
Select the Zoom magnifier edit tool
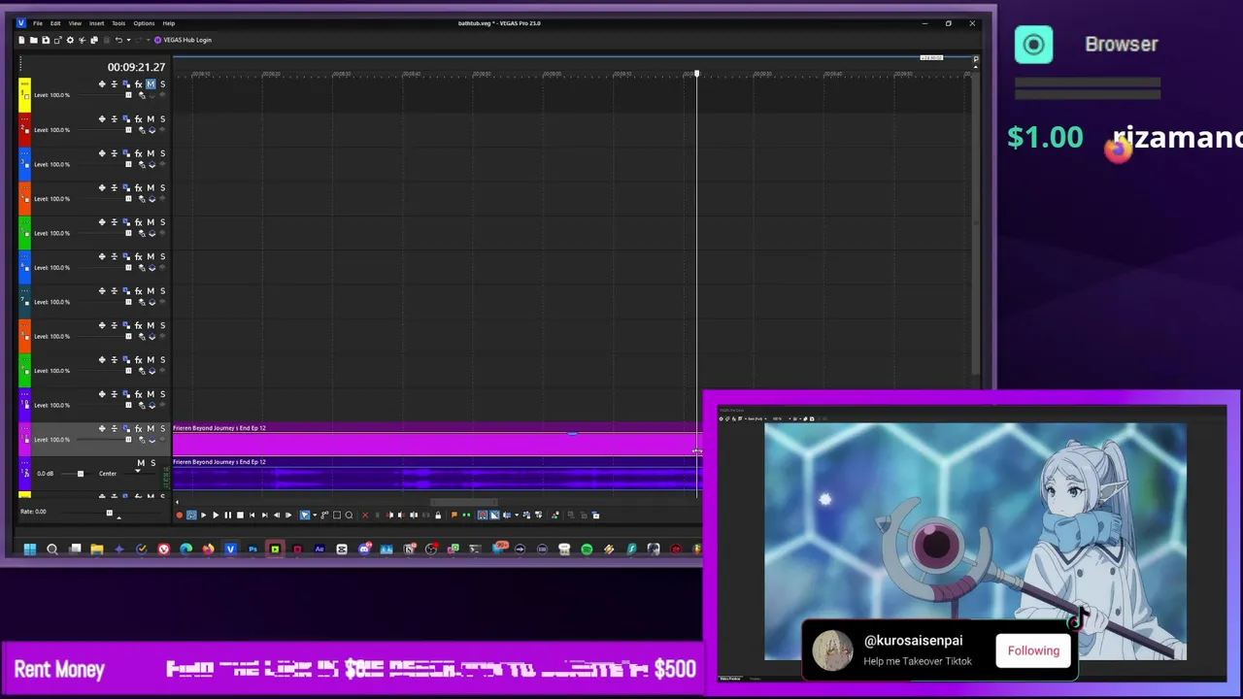[349, 515]
